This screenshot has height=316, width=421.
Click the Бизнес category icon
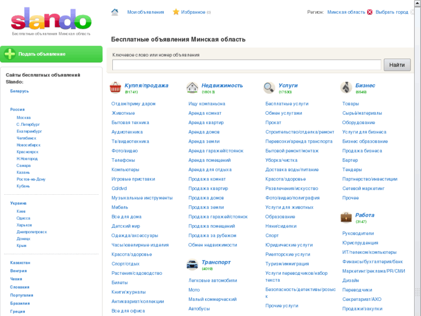[x=346, y=88]
